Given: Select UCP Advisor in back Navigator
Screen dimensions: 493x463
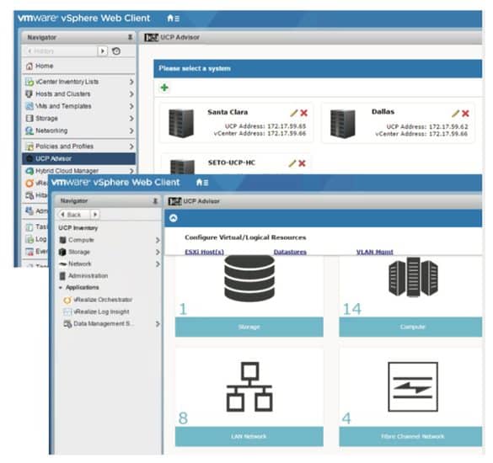Looking at the screenshot, I should point(78,158).
